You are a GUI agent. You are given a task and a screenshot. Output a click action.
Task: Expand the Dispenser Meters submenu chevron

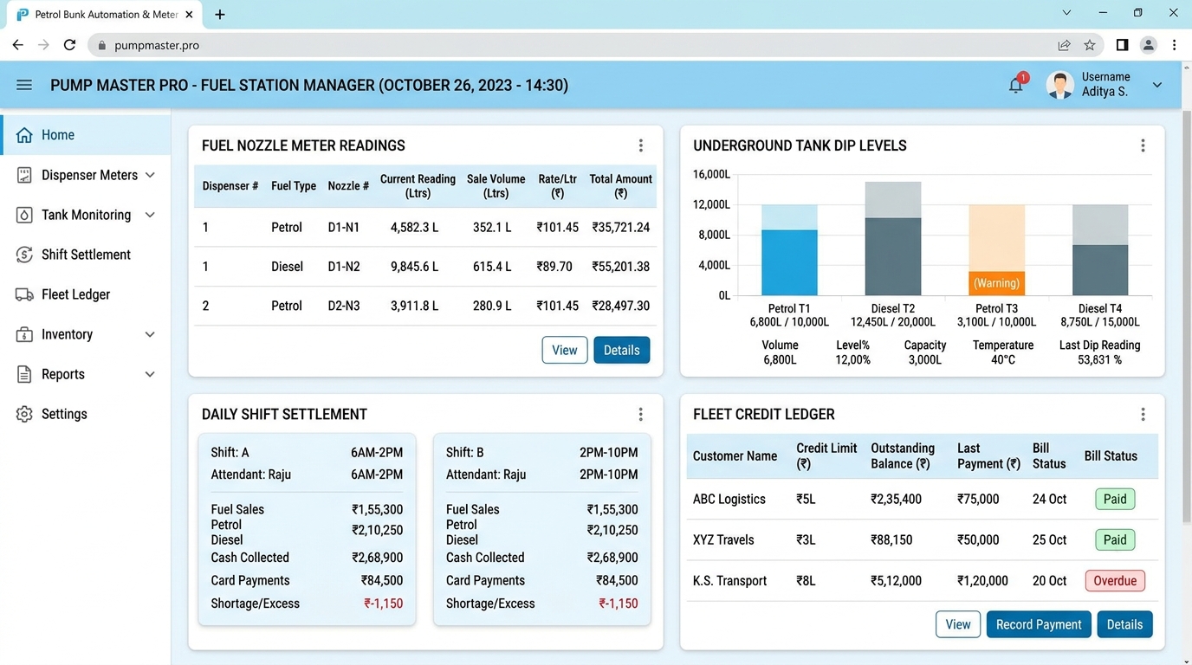coord(150,175)
